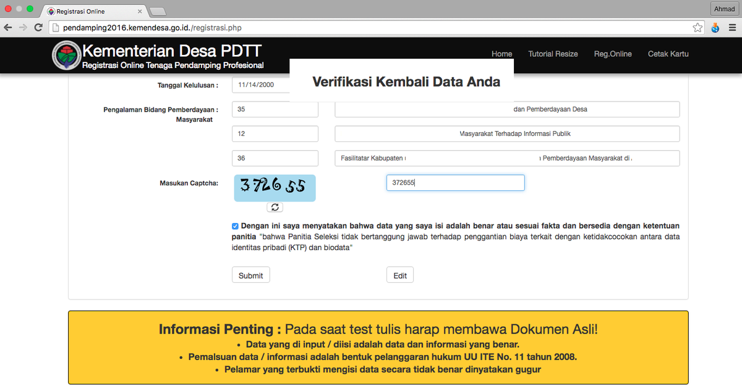
Task: Refresh the captcha image
Action: click(x=275, y=208)
